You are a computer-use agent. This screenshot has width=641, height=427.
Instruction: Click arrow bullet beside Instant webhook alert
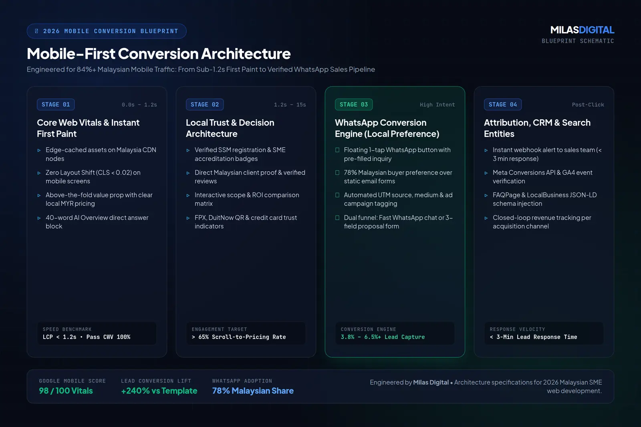point(486,150)
